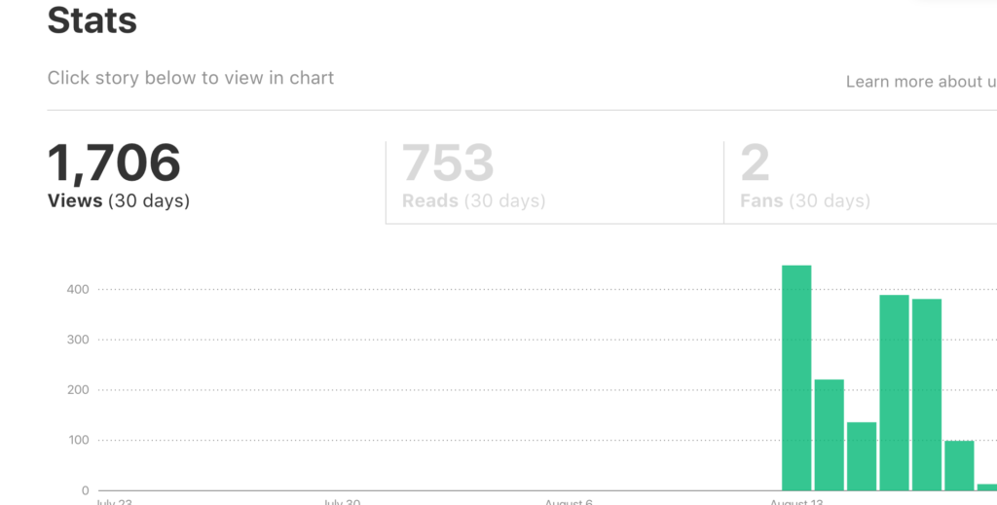Click the 400 y-axis label
The width and height of the screenshot is (997, 505).
pos(78,289)
